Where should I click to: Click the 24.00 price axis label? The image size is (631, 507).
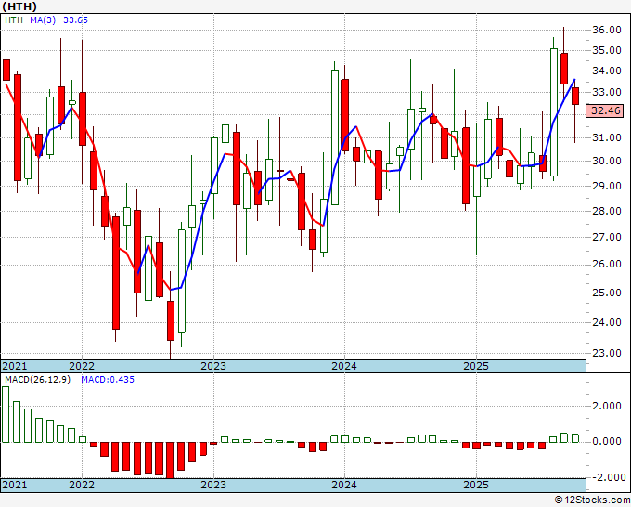click(607, 322)
